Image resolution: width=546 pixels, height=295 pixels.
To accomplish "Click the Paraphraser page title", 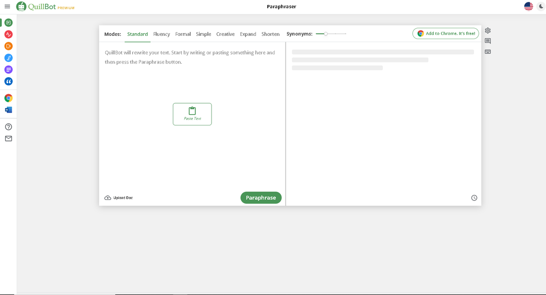I will [281, 6].
